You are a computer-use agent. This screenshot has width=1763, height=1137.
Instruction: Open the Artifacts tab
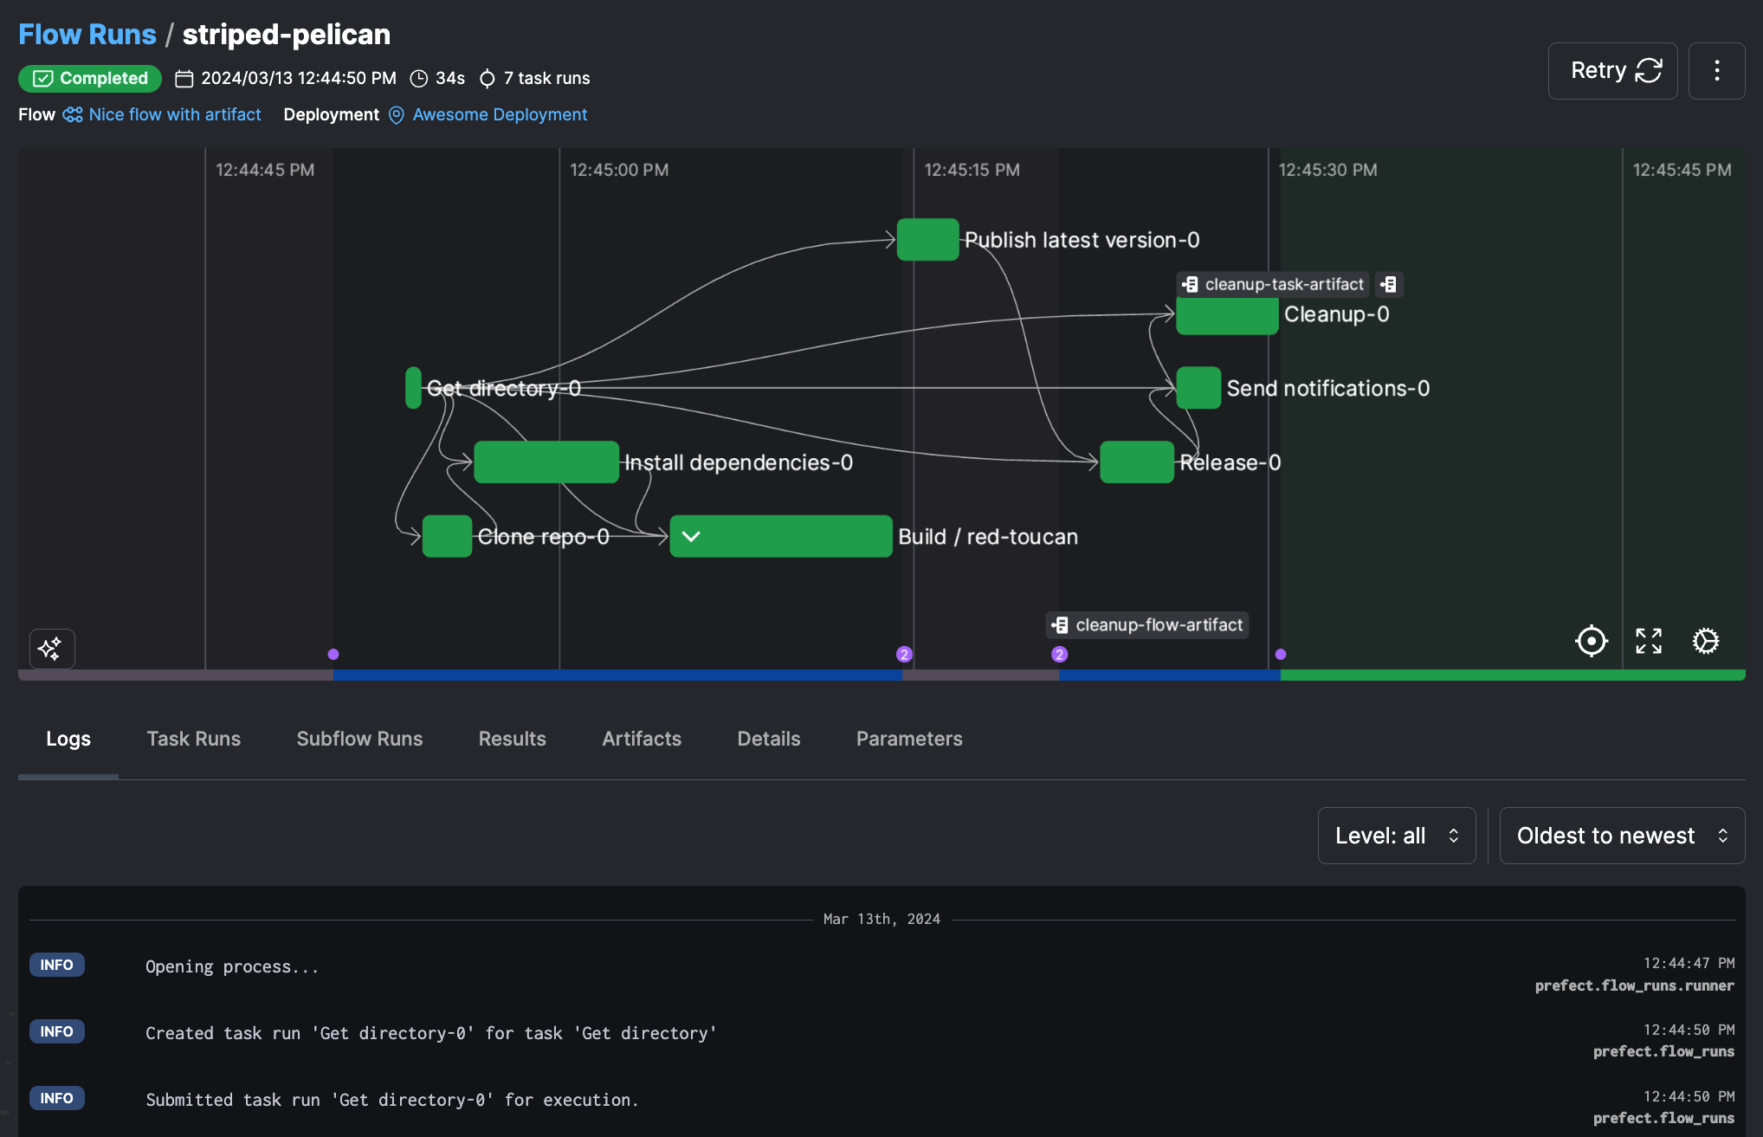point(641,739)
